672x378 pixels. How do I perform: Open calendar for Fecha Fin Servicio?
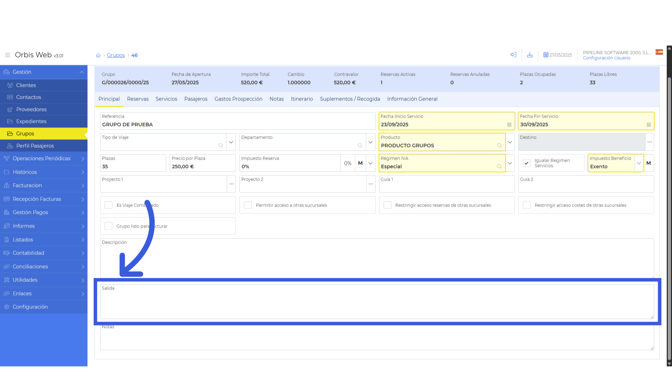[x=649, y=125]
